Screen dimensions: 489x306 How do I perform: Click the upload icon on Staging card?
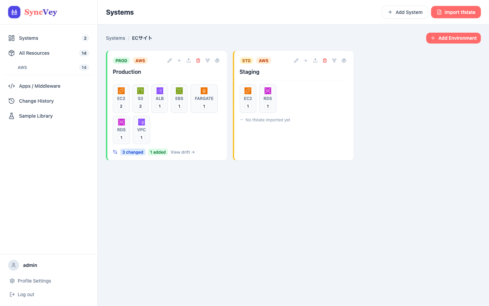[x=315, y=61]
